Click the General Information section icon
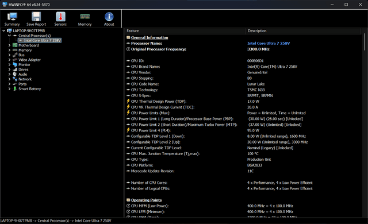This screenshot has width=368, height=224. (128, 37)
